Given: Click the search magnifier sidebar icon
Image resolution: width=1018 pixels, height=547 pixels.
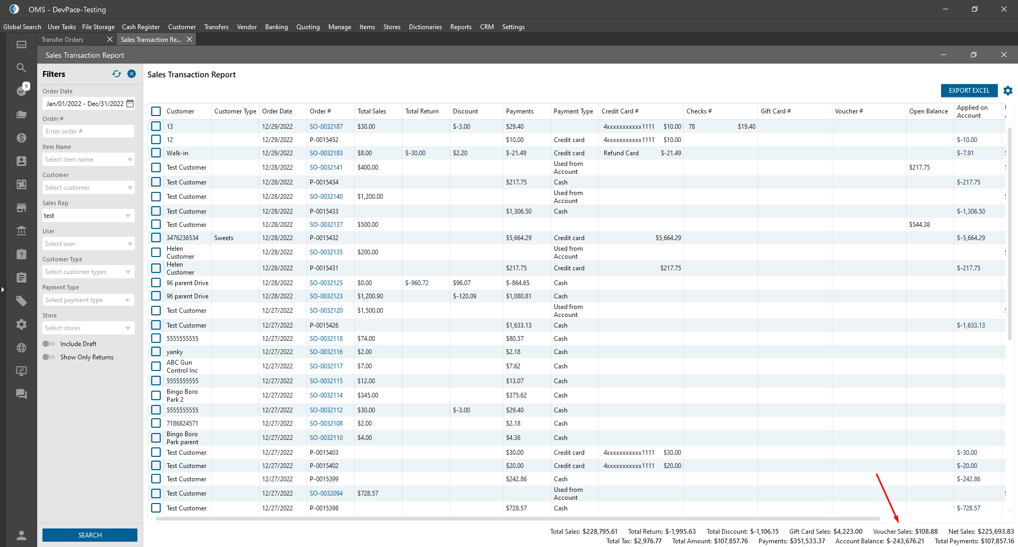Looking at the screenshot, I should click(21, 68).
